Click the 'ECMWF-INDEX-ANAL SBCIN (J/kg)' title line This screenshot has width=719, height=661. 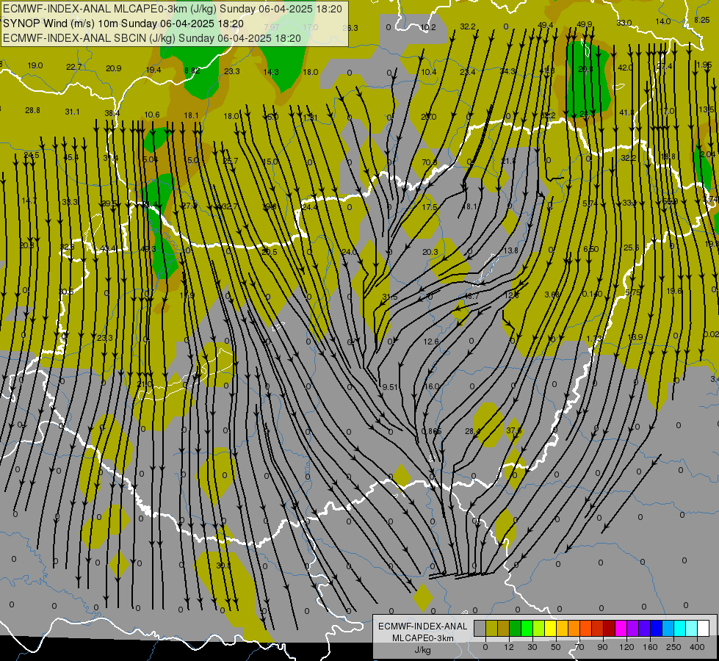152,38
